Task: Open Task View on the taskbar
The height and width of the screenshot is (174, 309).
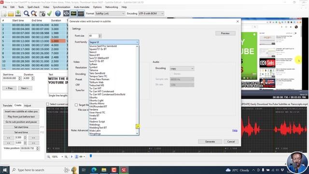Action: coord(84,170)
